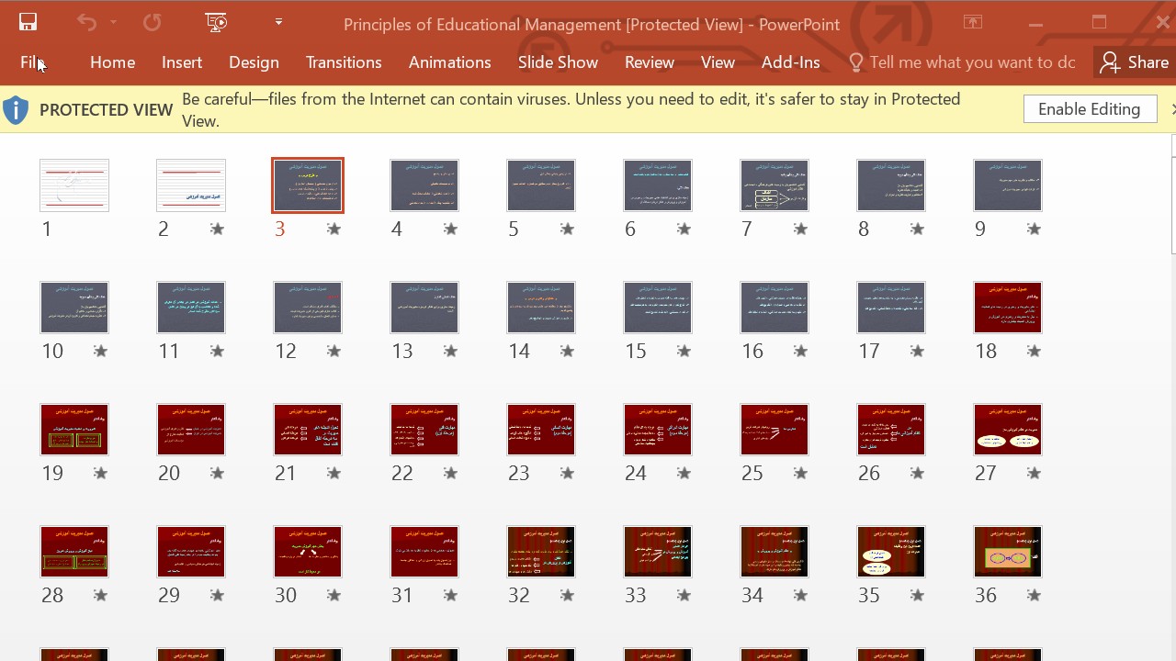Click transition star icon under slide 4
The width and height of the screenshot is (1176, 661).
(x=450, y=229)
